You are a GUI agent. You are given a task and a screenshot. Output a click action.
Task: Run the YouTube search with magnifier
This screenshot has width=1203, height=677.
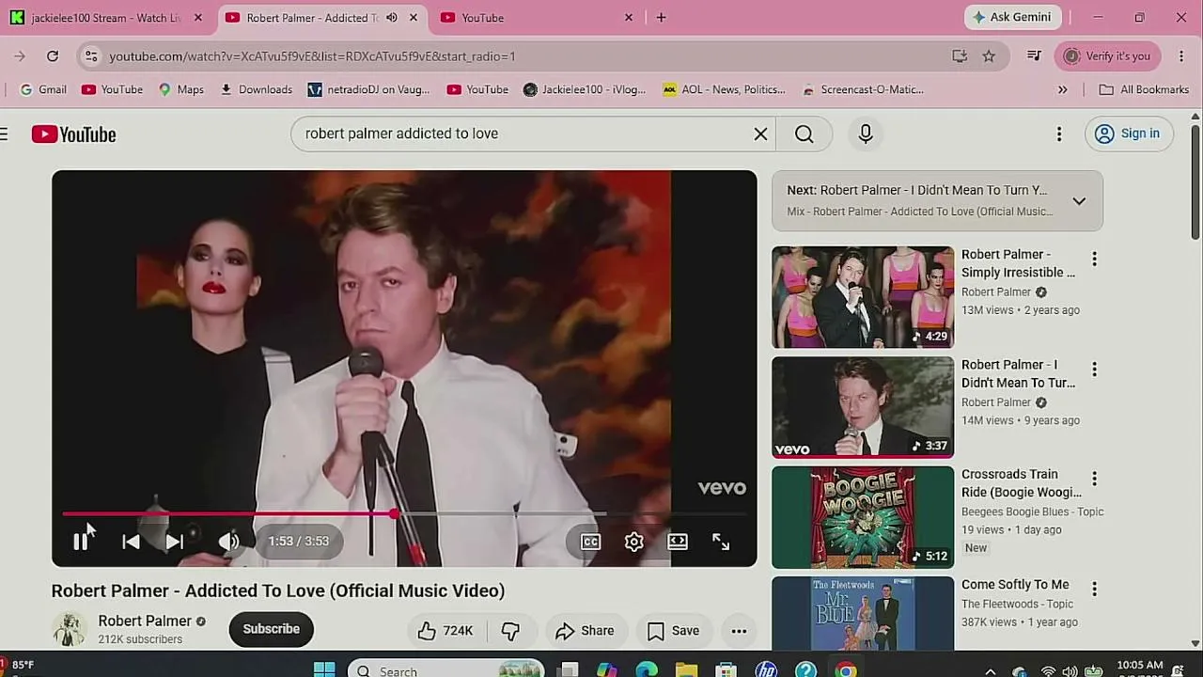coord(805,134)
